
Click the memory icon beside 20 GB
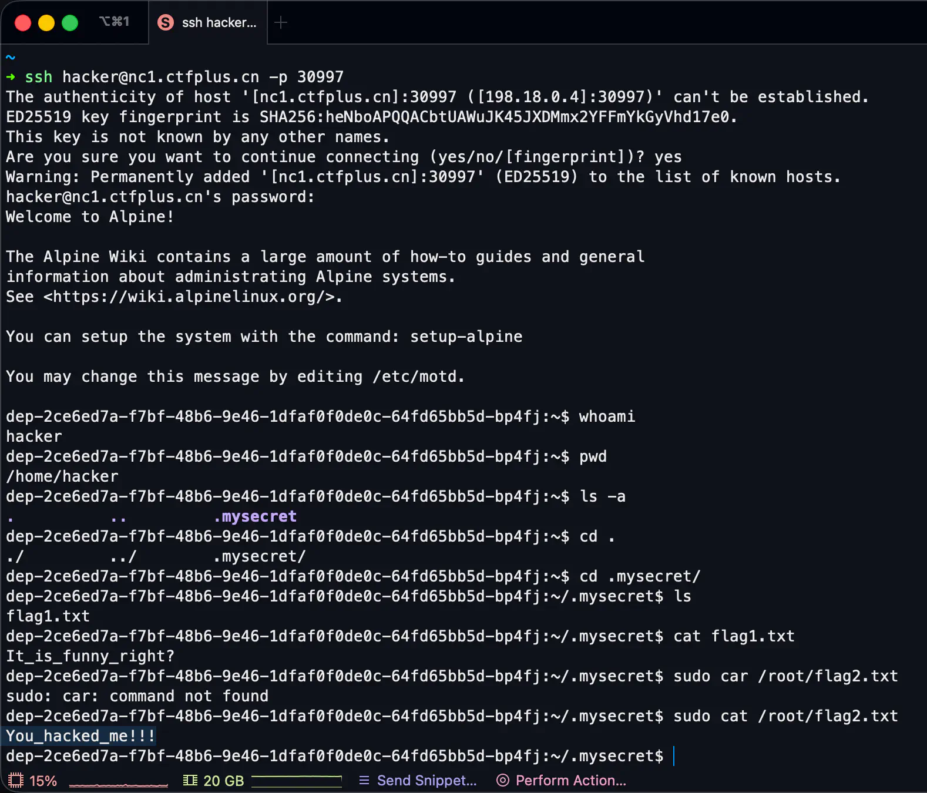[x=190, y=780]
